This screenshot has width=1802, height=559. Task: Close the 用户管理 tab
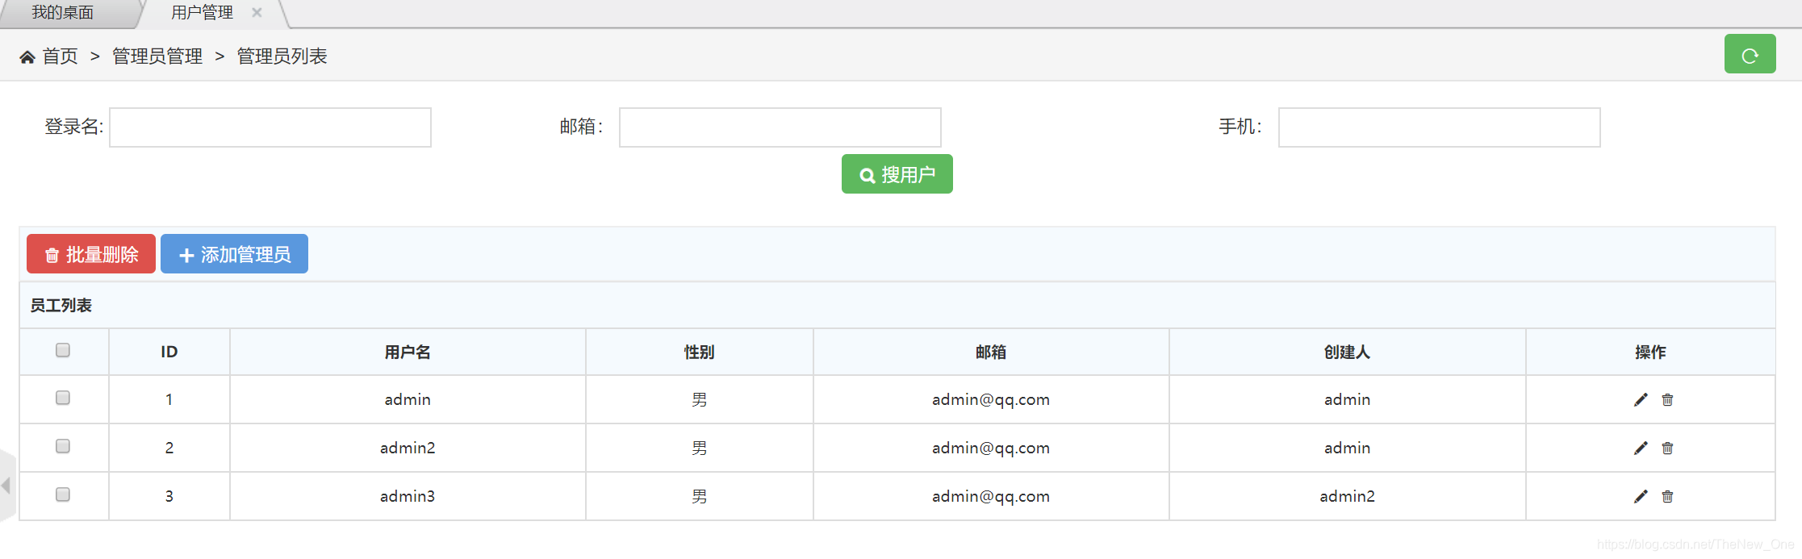coord(257,12)
